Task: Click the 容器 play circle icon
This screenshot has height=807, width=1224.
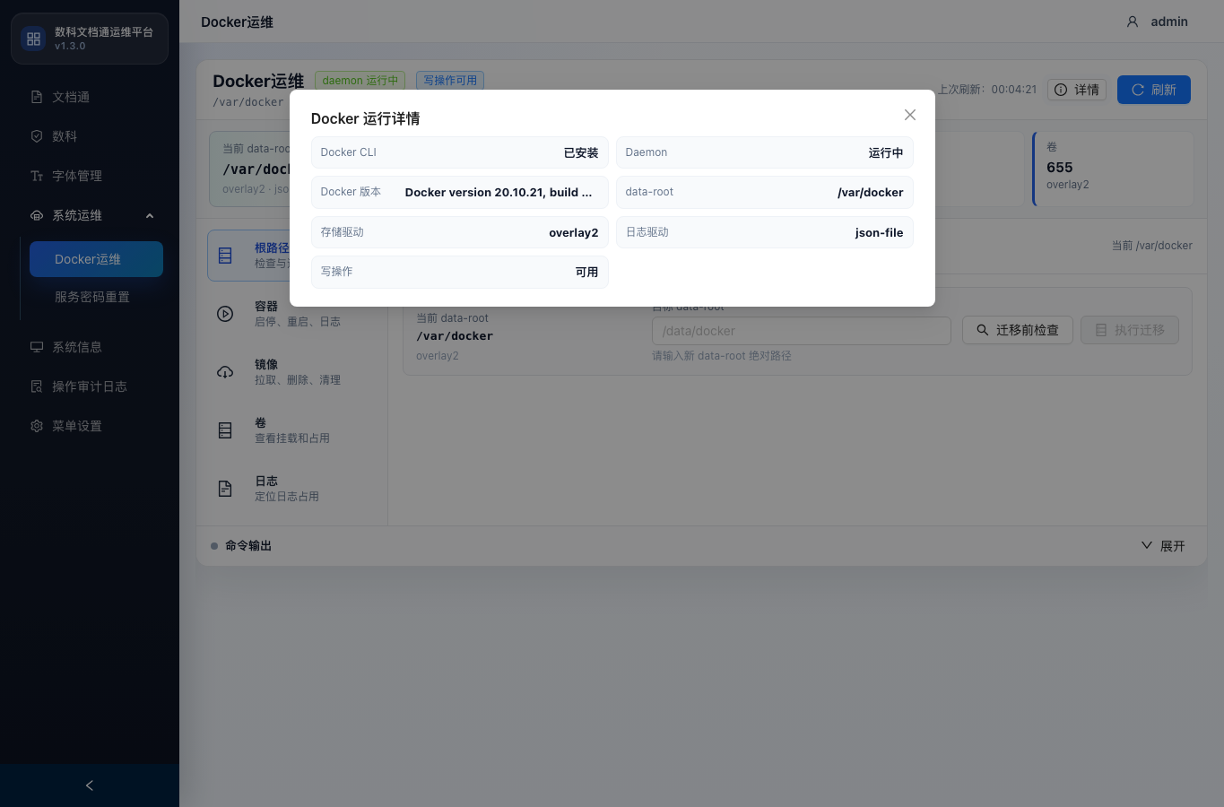Action: tap(225, 314)
